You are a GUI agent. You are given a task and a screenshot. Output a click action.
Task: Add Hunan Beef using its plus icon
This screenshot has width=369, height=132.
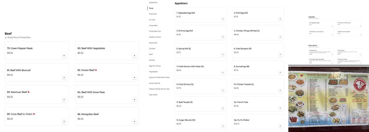coord(134,77)
